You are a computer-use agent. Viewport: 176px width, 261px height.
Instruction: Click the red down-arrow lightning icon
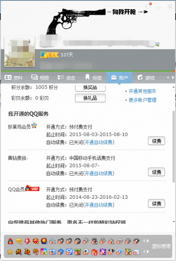pos(27,241)
